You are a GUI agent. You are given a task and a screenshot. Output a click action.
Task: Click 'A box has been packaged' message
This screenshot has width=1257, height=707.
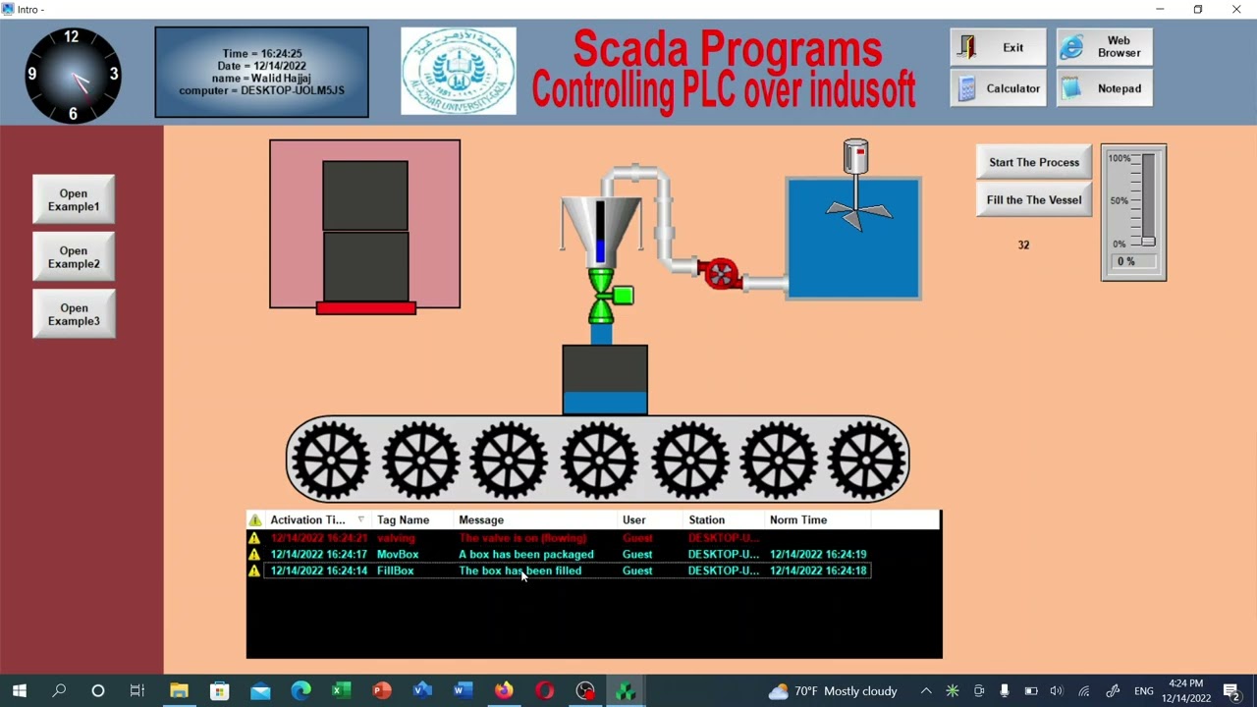click(x=526, y=554)
